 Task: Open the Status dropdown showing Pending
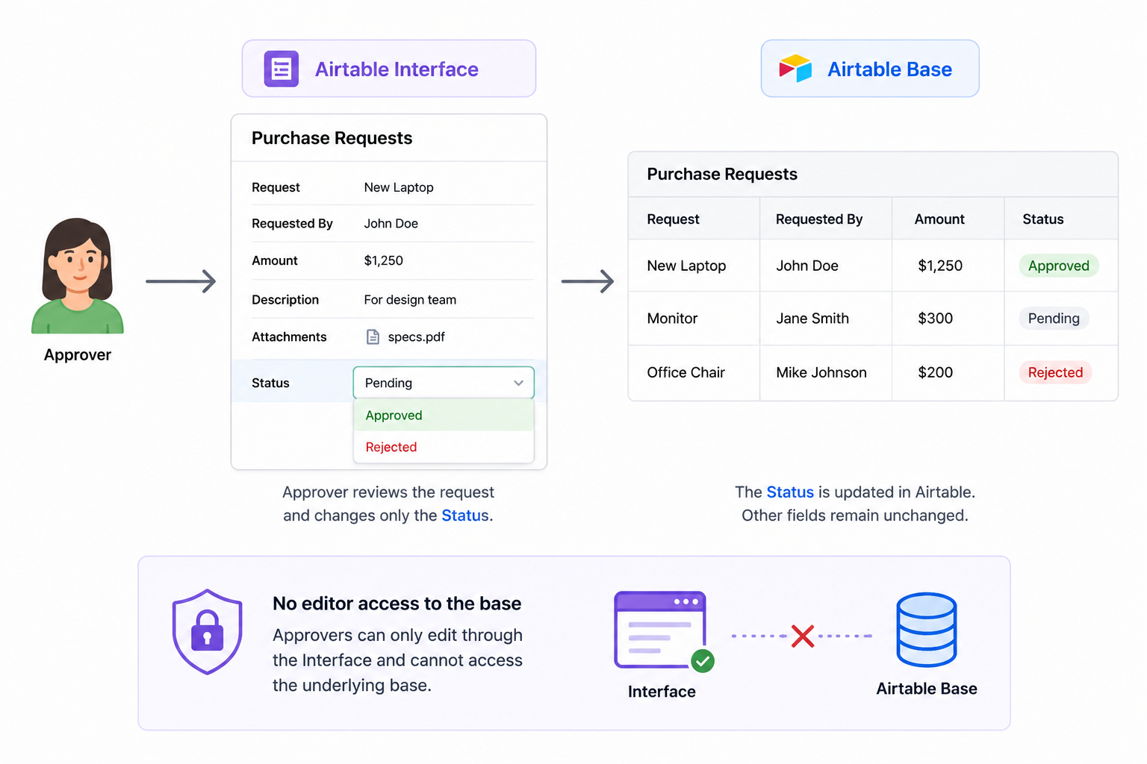click(444, 383)
